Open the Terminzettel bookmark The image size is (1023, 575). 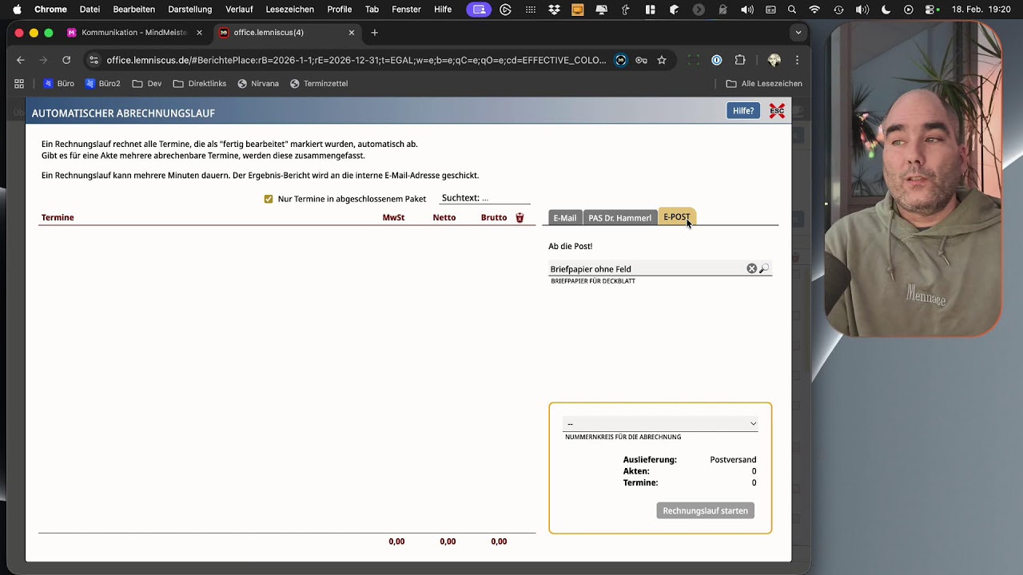point(319,83)
